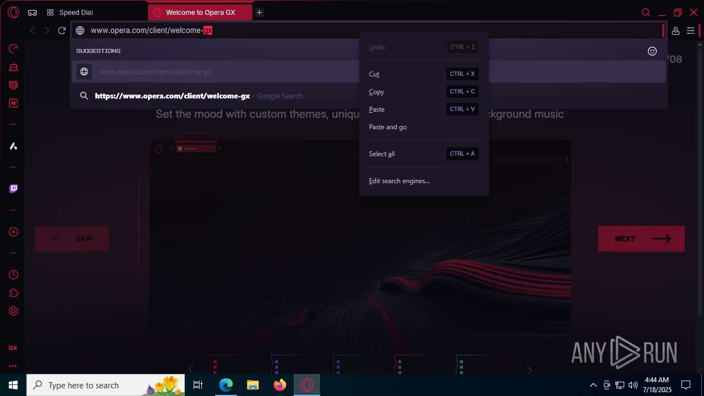Click the taskbar search box
This screenshot has width=704, height=396.
coord(107,385)
